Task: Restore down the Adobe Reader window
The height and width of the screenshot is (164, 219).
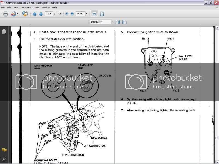Action: coord(211,3)
